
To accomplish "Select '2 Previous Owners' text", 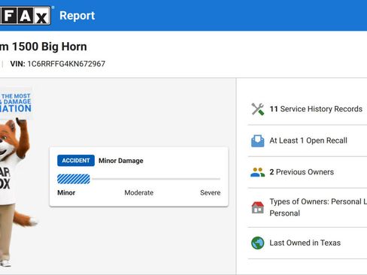I will (x=302, y=172).
